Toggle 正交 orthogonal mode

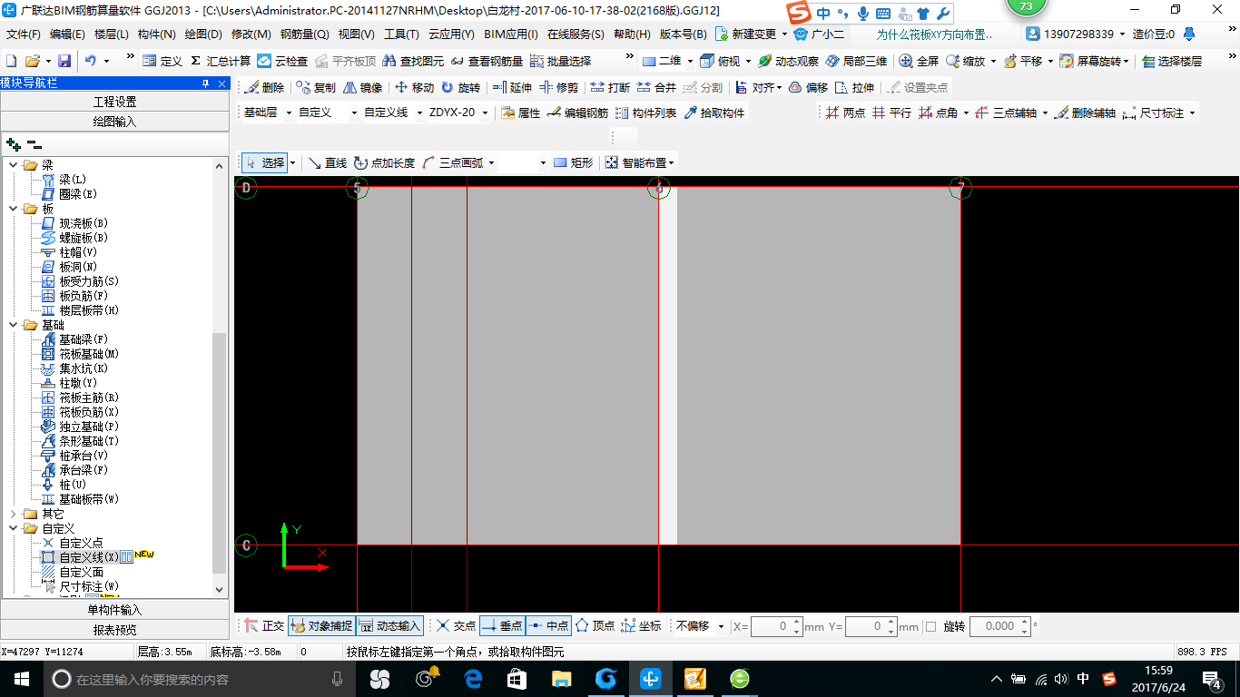(x=264, y=625)
